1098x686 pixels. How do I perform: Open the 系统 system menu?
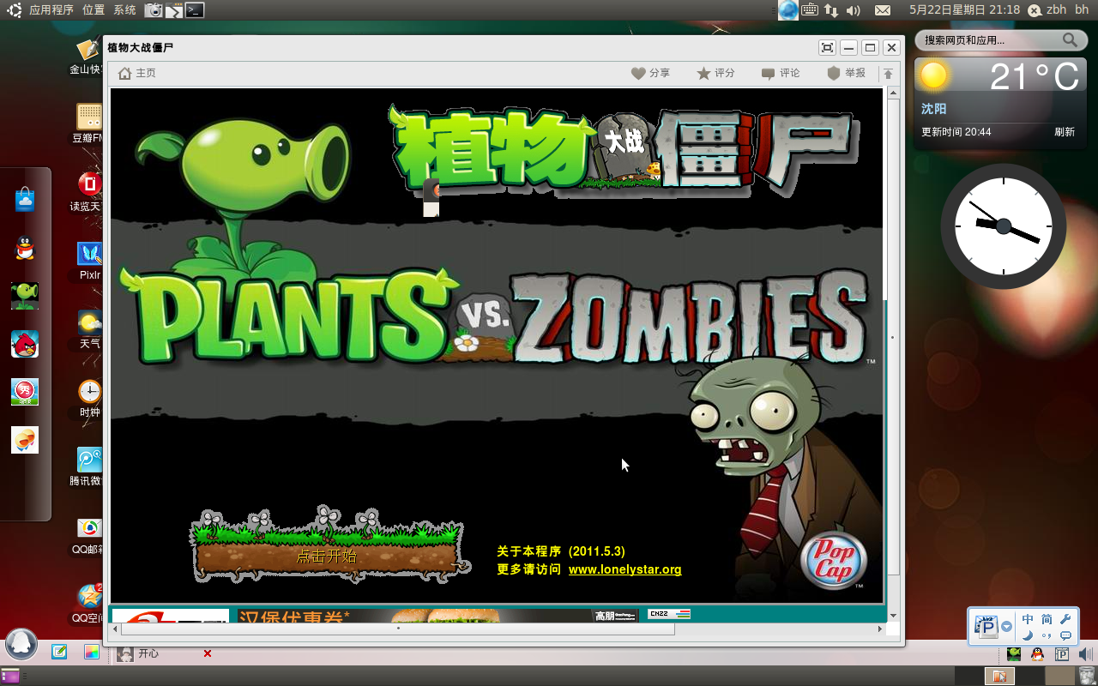[124, 10]
